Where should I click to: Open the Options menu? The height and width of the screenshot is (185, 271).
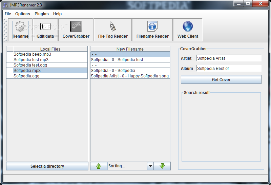coord(23,14)
